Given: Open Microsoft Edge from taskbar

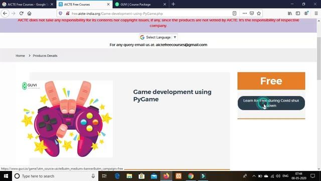Looking at the screenshot, I should click(x=117, y=176).
